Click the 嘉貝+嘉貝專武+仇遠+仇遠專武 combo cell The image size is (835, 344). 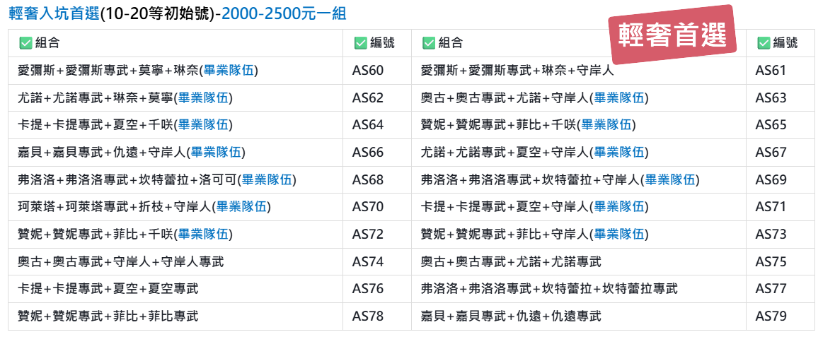click(511, 316)
